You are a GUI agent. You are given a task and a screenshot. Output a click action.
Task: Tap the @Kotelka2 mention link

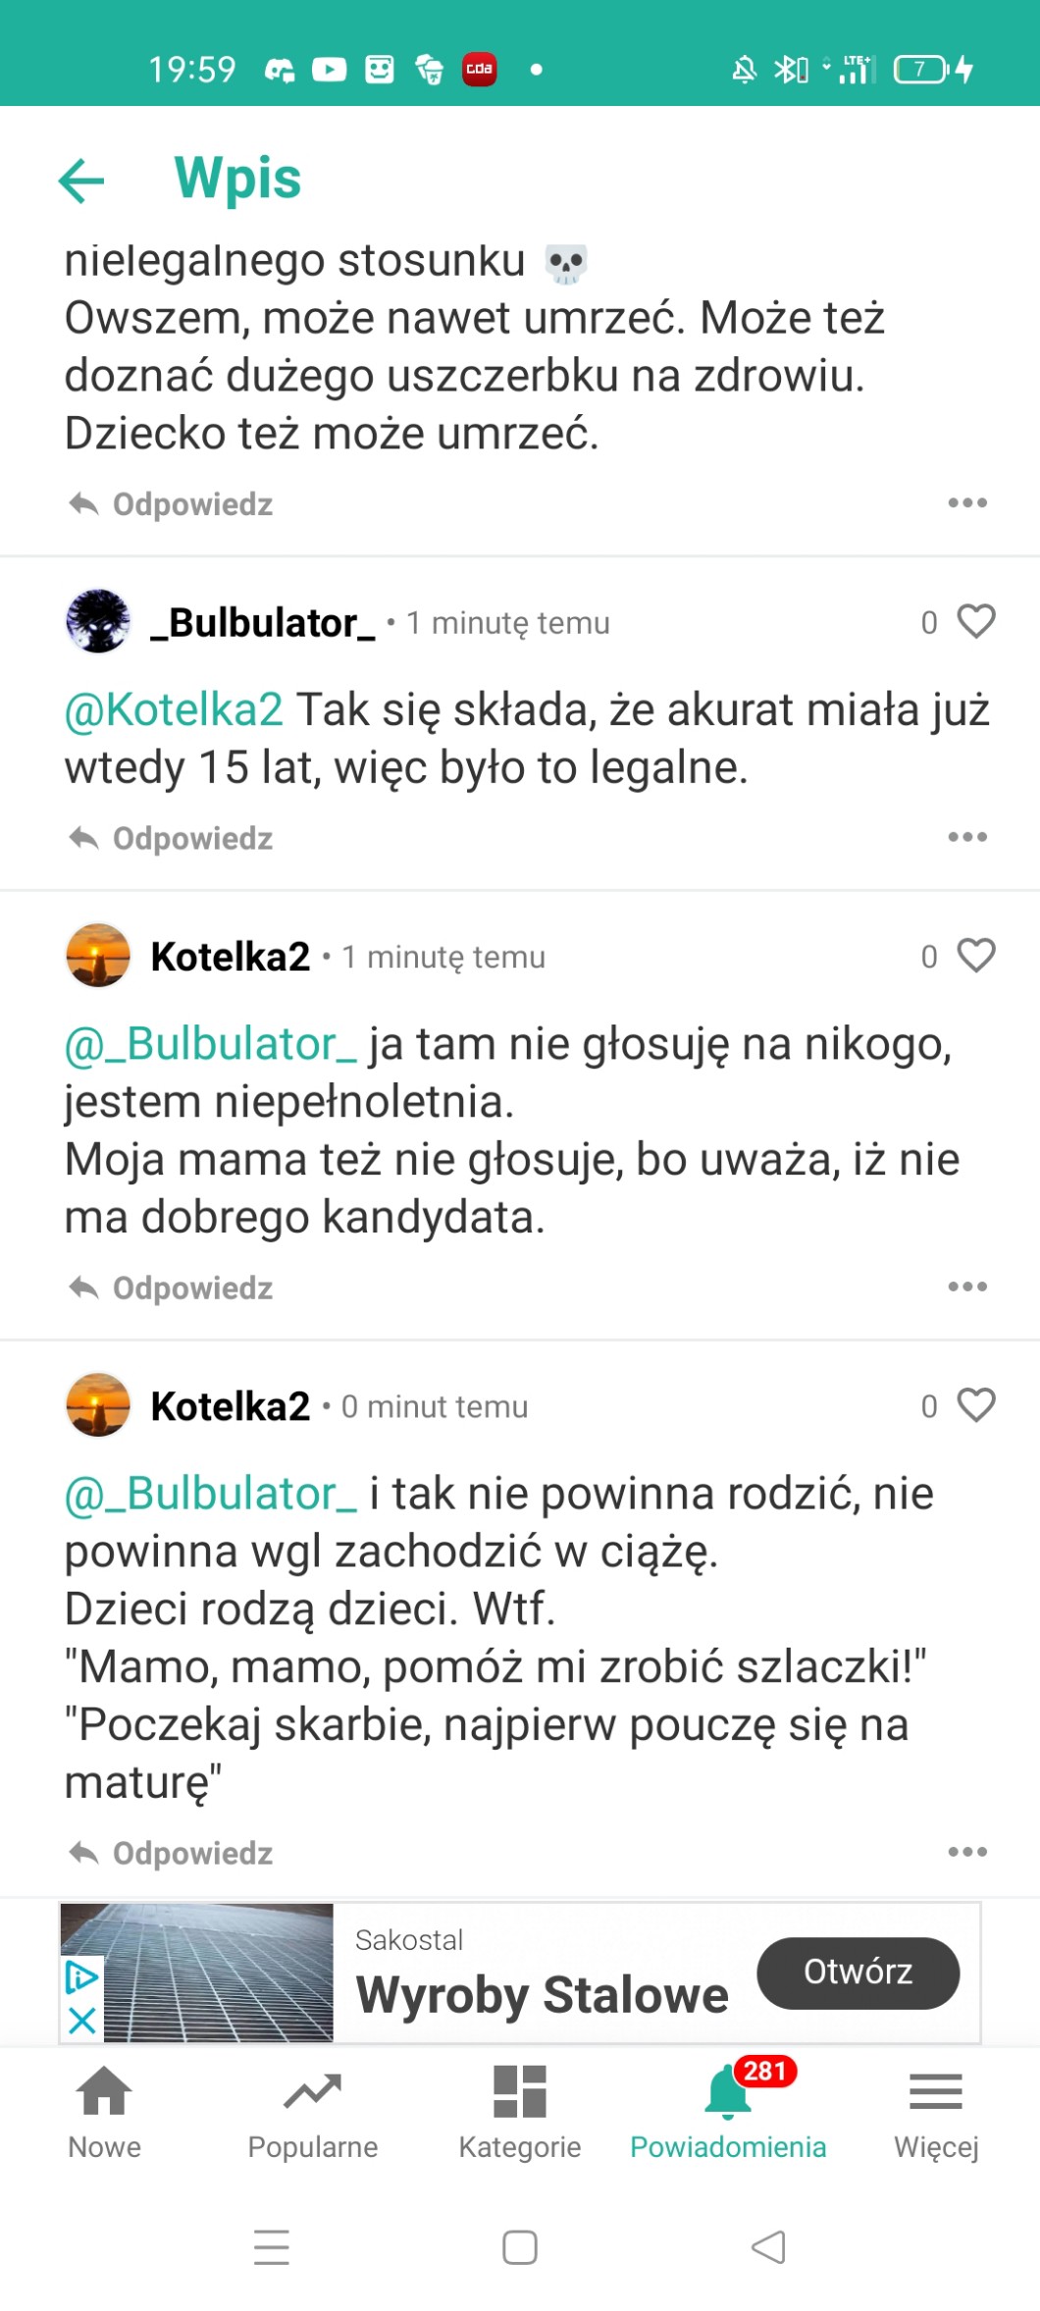pyautogui.click(x=174, y=709)
